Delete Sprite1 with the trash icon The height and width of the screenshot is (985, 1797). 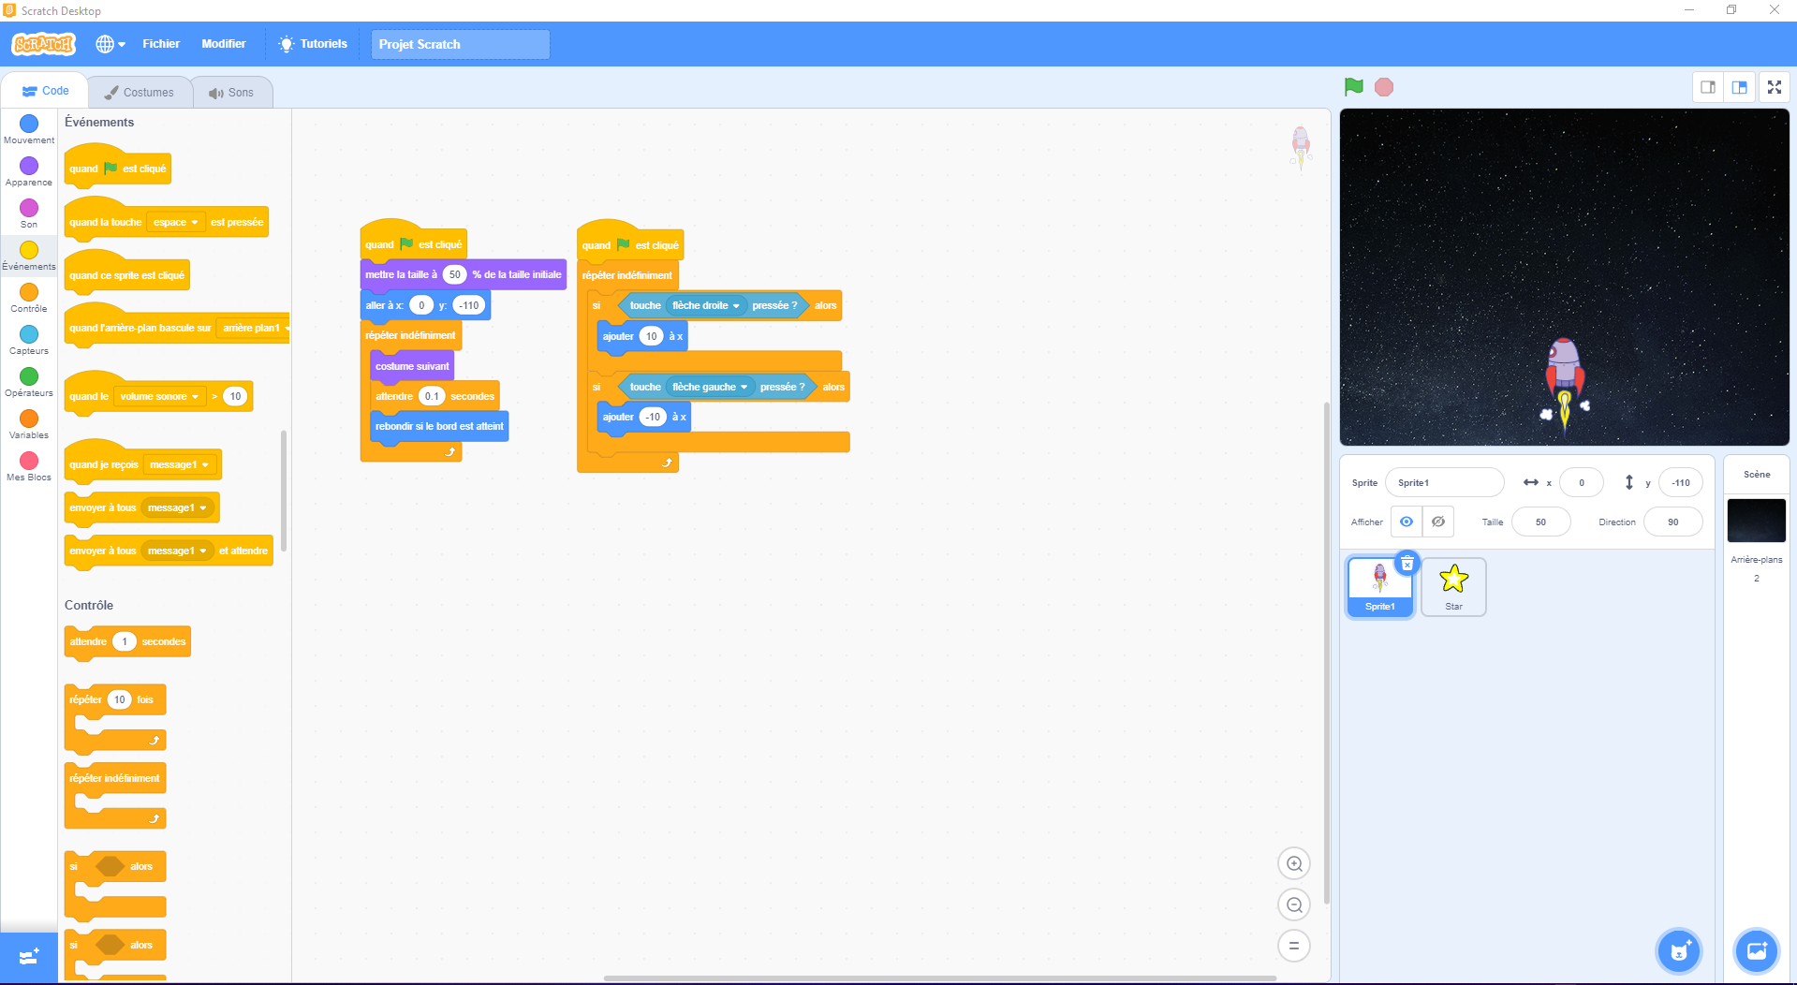(1407, 564)
